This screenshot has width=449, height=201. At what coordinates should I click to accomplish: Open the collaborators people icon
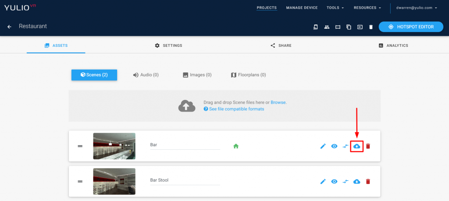point(327,27)
